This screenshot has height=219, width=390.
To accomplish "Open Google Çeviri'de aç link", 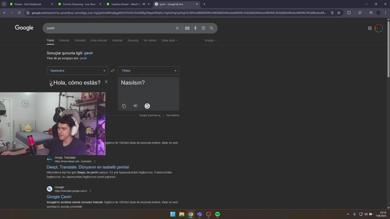I will click(150, 116).
